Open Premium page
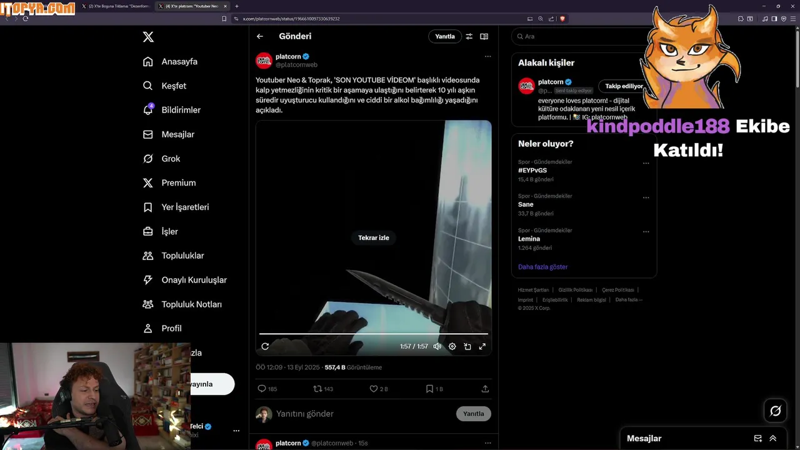 coord(169,183)
